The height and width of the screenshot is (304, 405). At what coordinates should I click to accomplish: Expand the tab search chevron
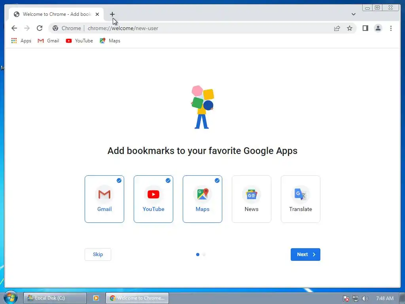pos(353,14)
